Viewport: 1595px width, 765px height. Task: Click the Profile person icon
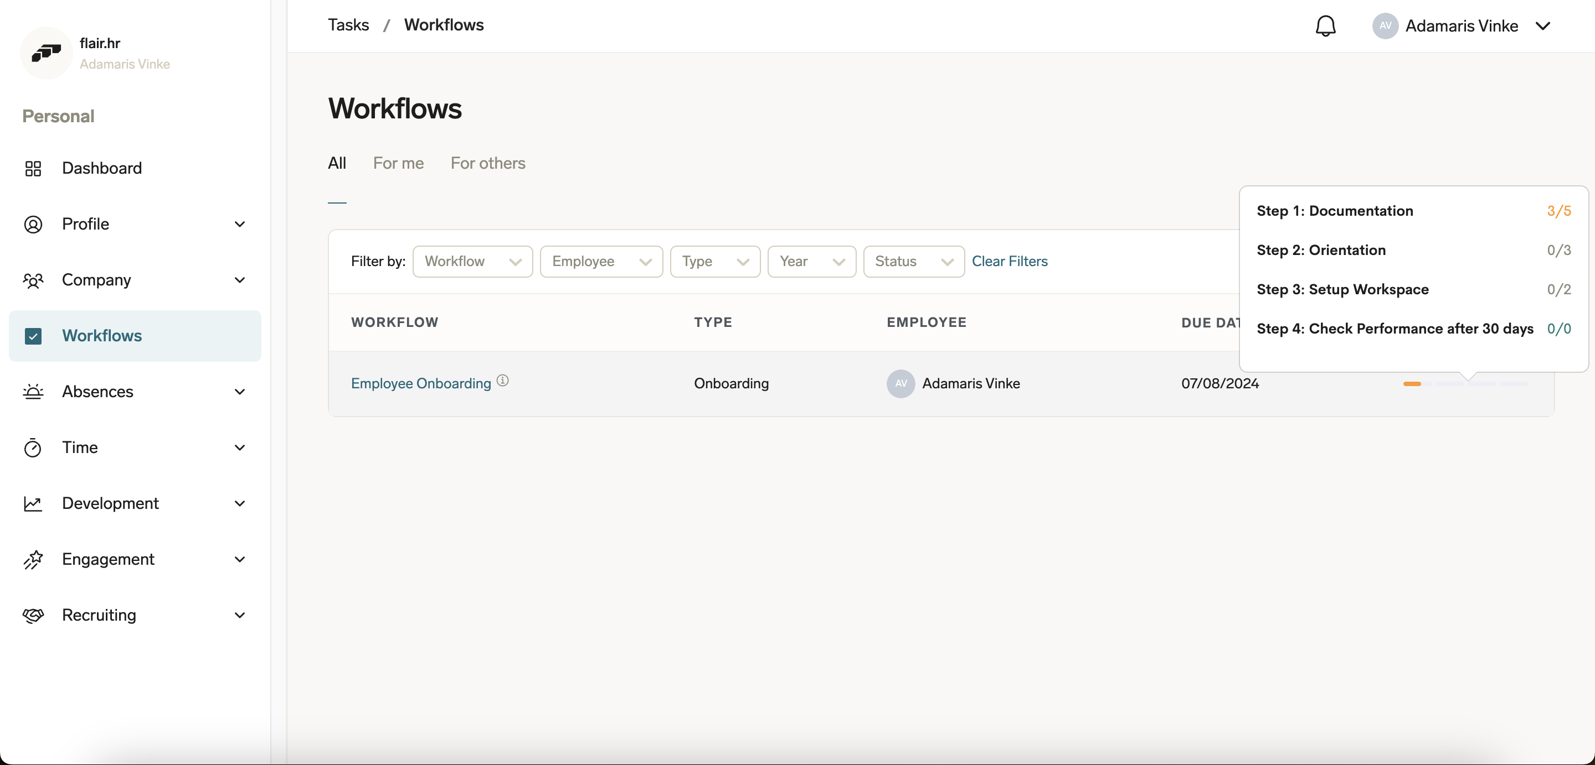point(34,224)
